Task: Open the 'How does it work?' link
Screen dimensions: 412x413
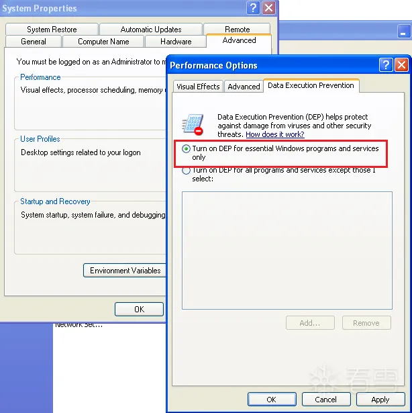Action: pos(275,134)
